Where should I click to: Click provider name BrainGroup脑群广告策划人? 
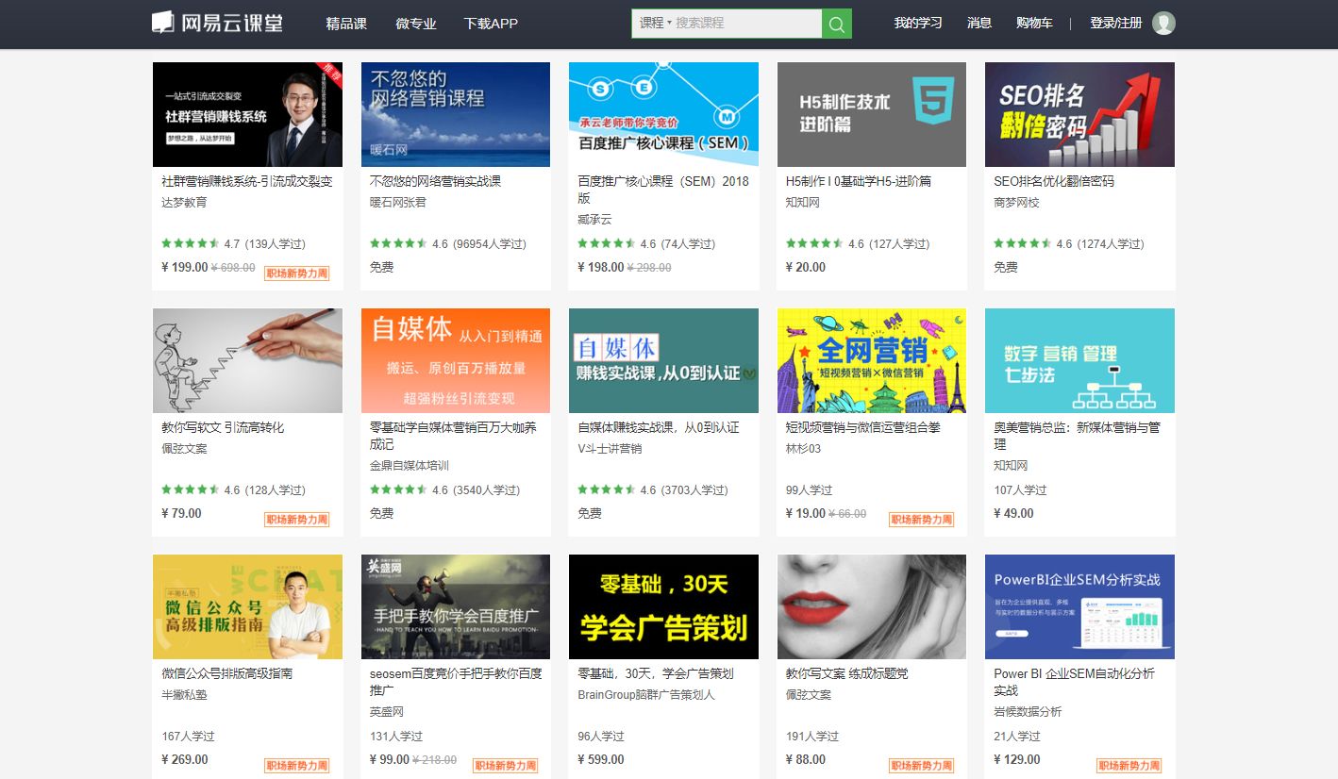point(646,695)
